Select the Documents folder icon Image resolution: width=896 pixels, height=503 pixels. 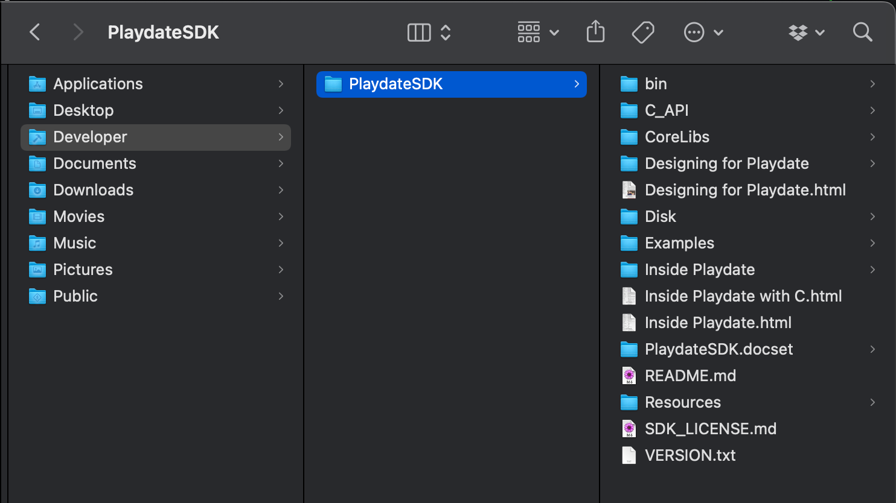coord(37,163)
